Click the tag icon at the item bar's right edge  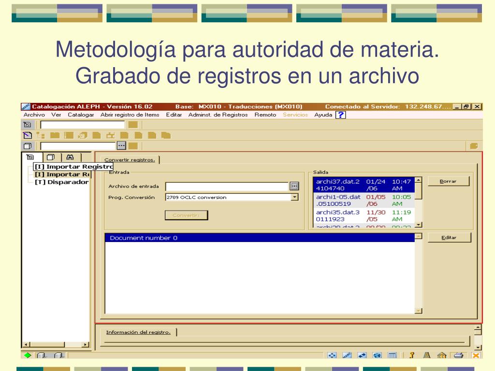click(474, 146)
